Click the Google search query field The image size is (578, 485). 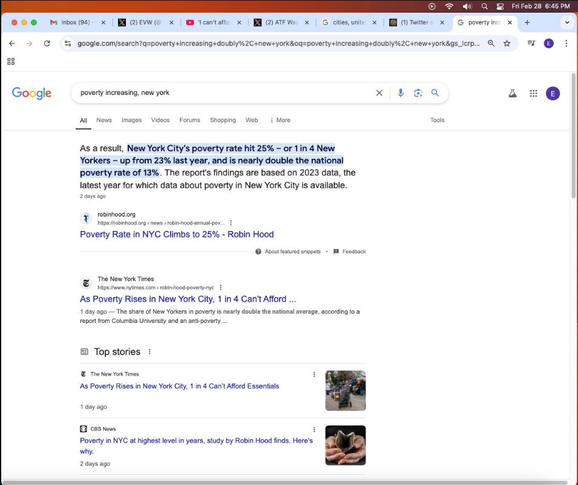[x=225, y=93]
